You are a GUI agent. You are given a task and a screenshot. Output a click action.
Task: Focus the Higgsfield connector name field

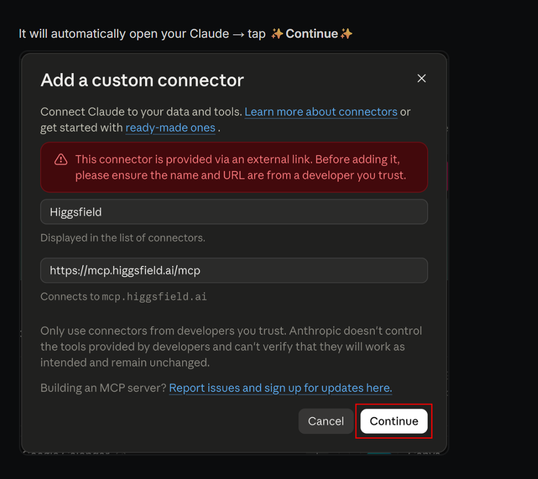(234, 212)
